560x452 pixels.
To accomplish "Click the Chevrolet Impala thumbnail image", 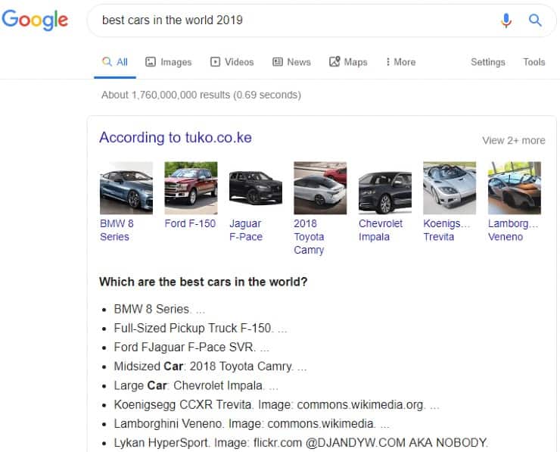I will point(385,188).
